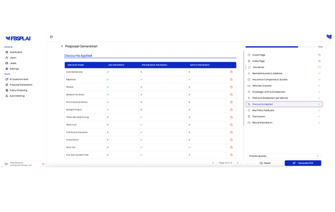Click the user avatar at sidebar bottom
This screenshot has width=335, height=212.
(6, 164)
